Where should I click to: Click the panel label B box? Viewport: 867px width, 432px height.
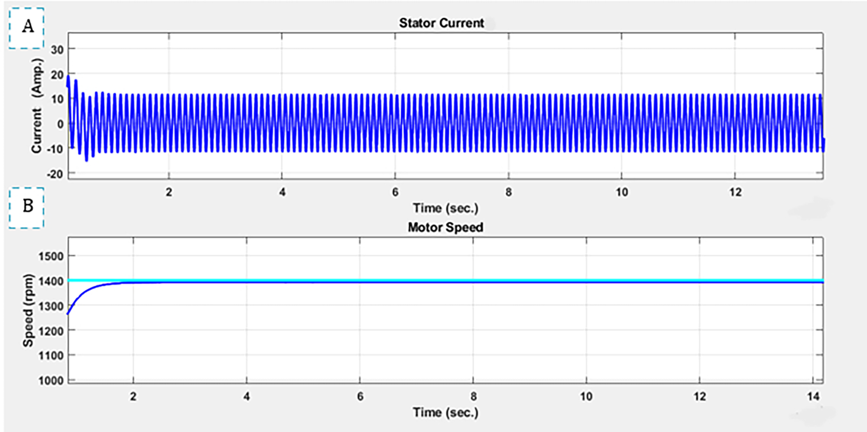click(26, 207)
